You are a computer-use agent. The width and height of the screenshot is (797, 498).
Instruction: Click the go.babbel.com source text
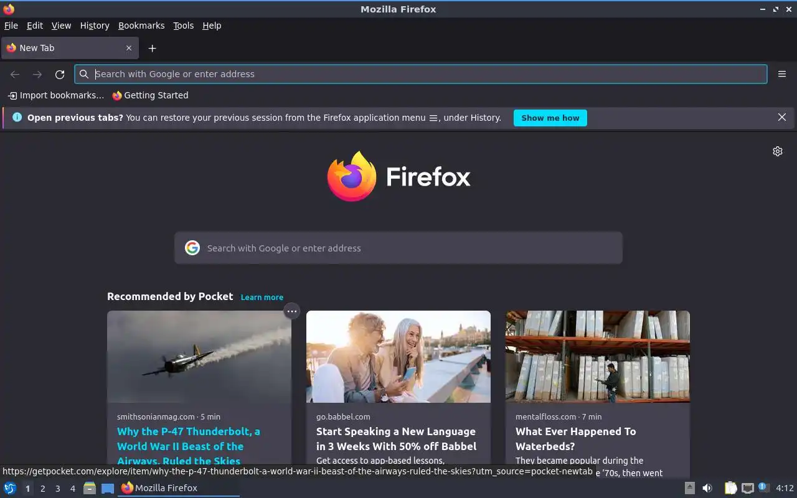tap(343, 416)
